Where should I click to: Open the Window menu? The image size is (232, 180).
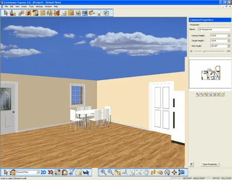point(48,6)
